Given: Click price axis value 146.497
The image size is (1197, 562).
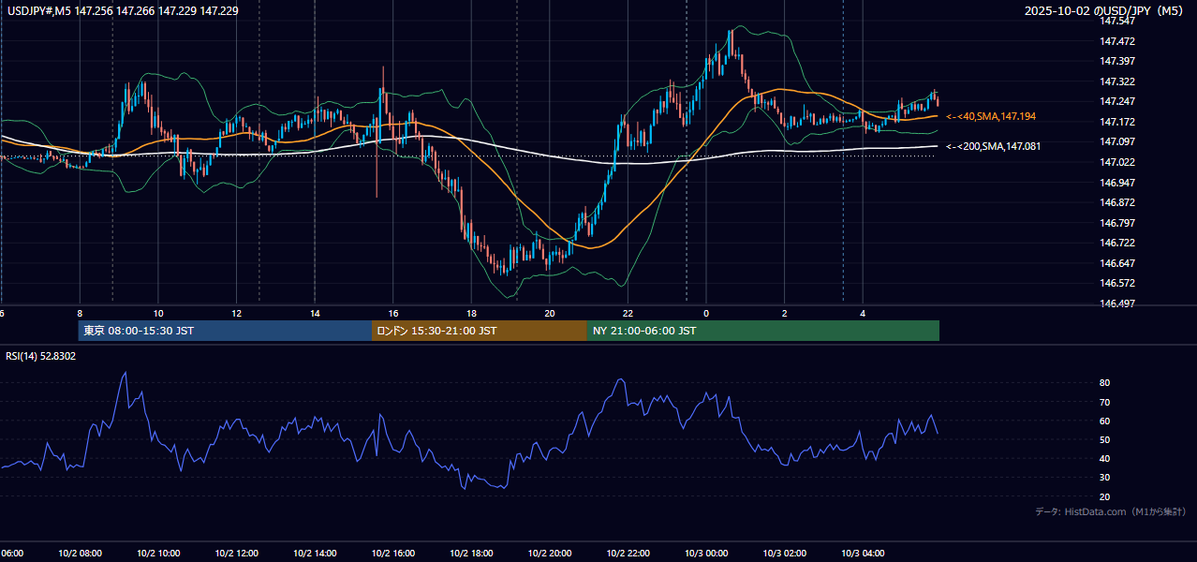Looking at the screenshot, I should (x=1117, y=303).
